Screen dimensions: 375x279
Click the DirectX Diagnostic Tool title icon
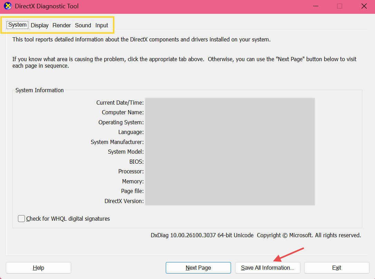point(8,6)
